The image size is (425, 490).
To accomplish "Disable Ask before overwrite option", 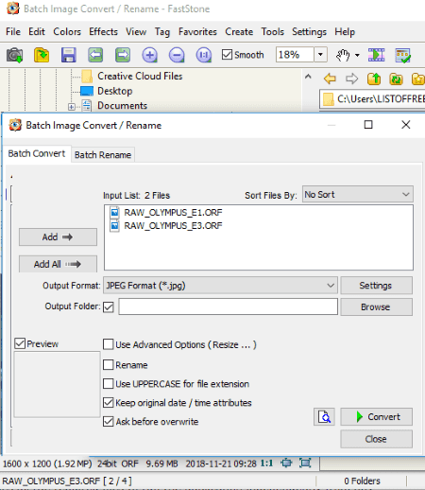I will tap(109, 421).
